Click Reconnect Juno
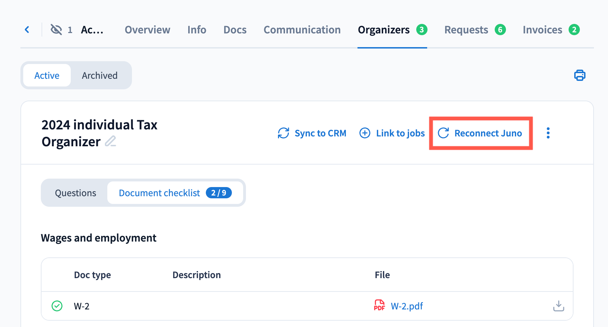This screenshot has width=608, height=327. [480, 133]
